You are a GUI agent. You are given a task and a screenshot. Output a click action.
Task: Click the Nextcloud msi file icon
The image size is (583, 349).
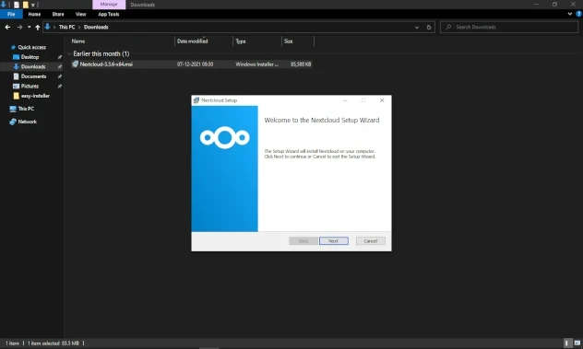click(75, 64)
